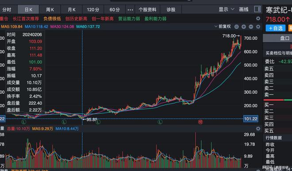Click the 创历史新高 tag

click(76, 19)
